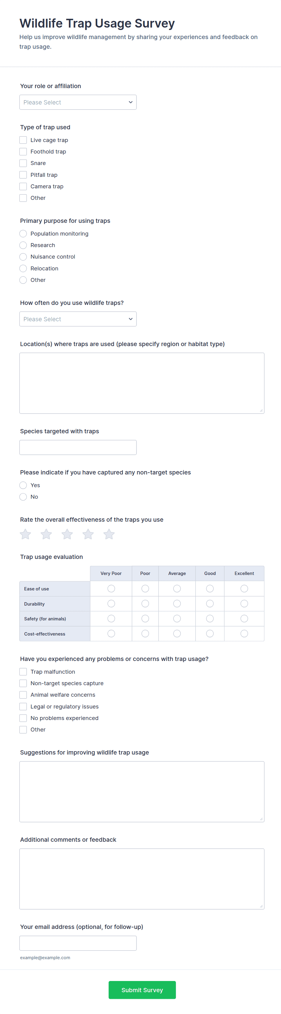Rate Ease of use as Excellent

point(244,589)
